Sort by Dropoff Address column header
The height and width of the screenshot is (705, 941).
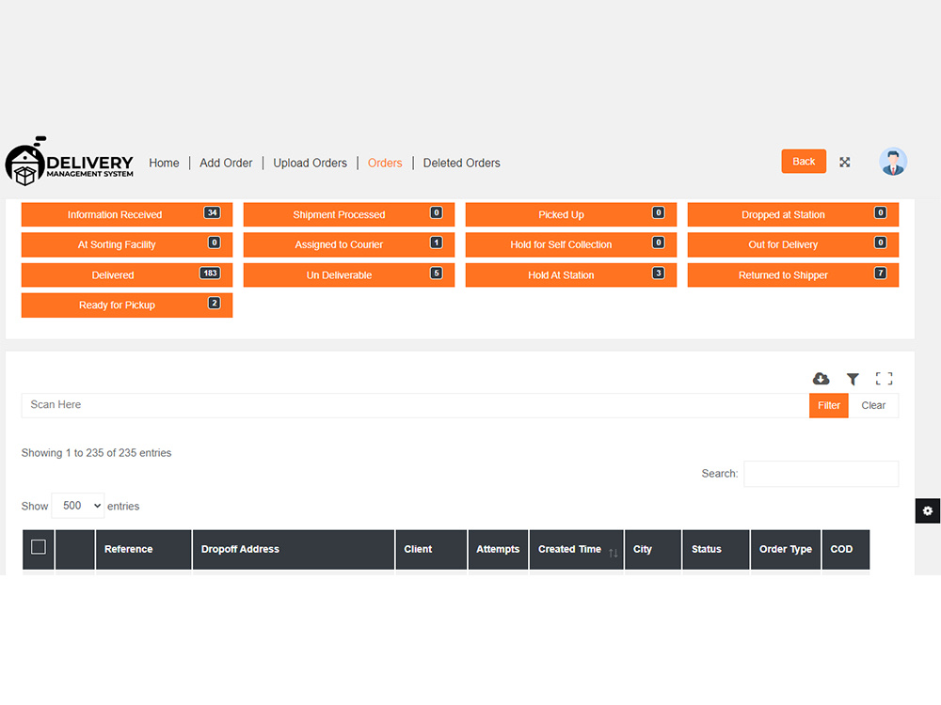tap(294, 549)
